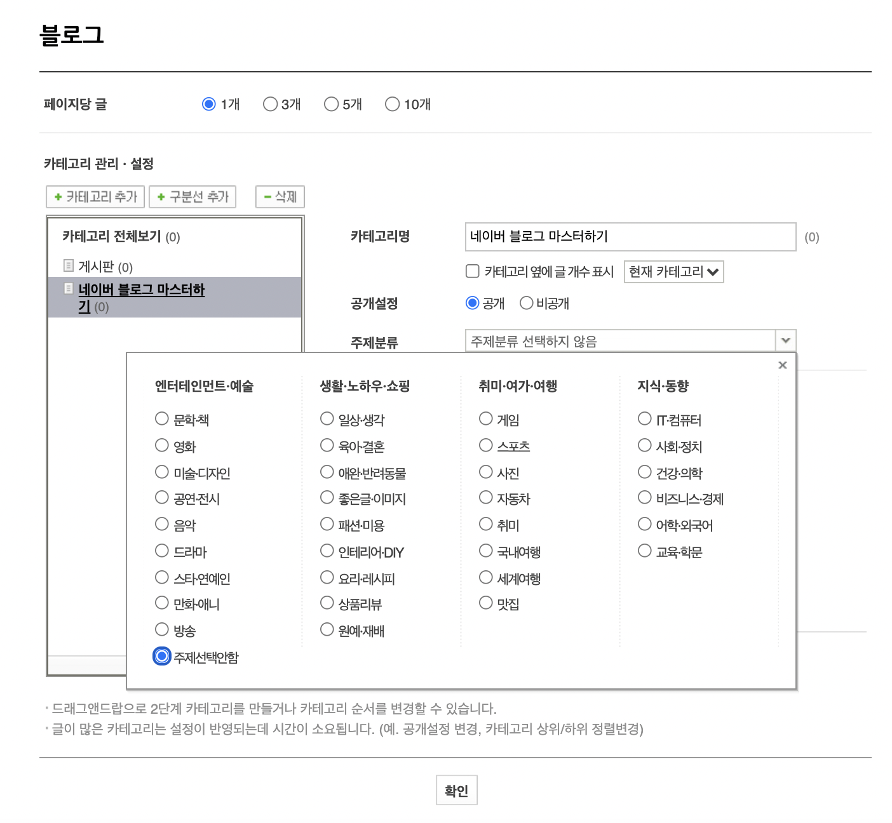This screenshot has height=823, width=892.
Task: Choose the 애완·반려동물 topic
Action: (327, 472)
